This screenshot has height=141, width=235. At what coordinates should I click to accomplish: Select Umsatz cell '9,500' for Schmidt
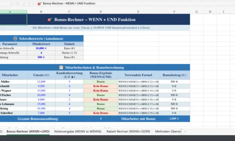coord(41,86)
